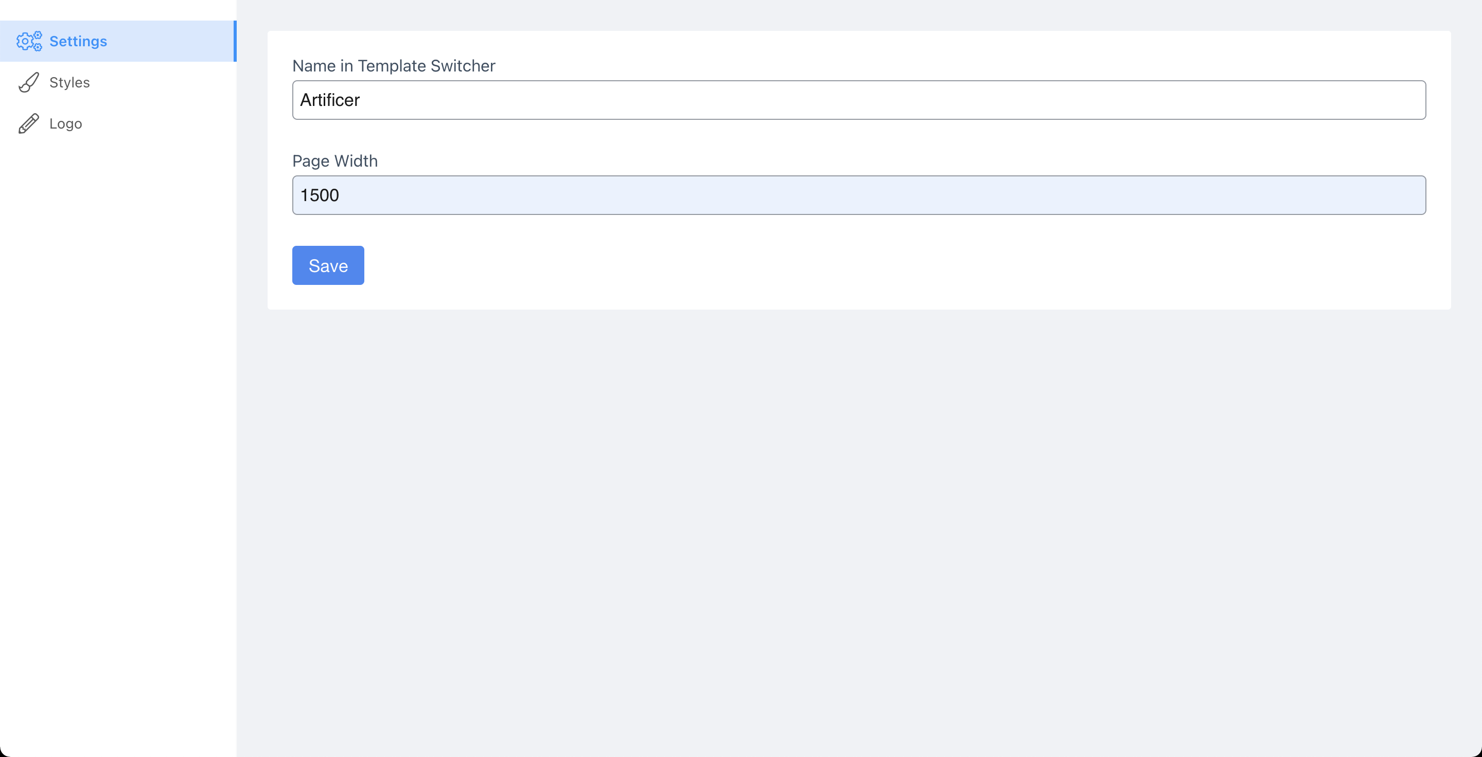Screen dimensions: 1482x757
Task: Click the 'Styles' text label in sidebar
Action: [x=69, y=83]
